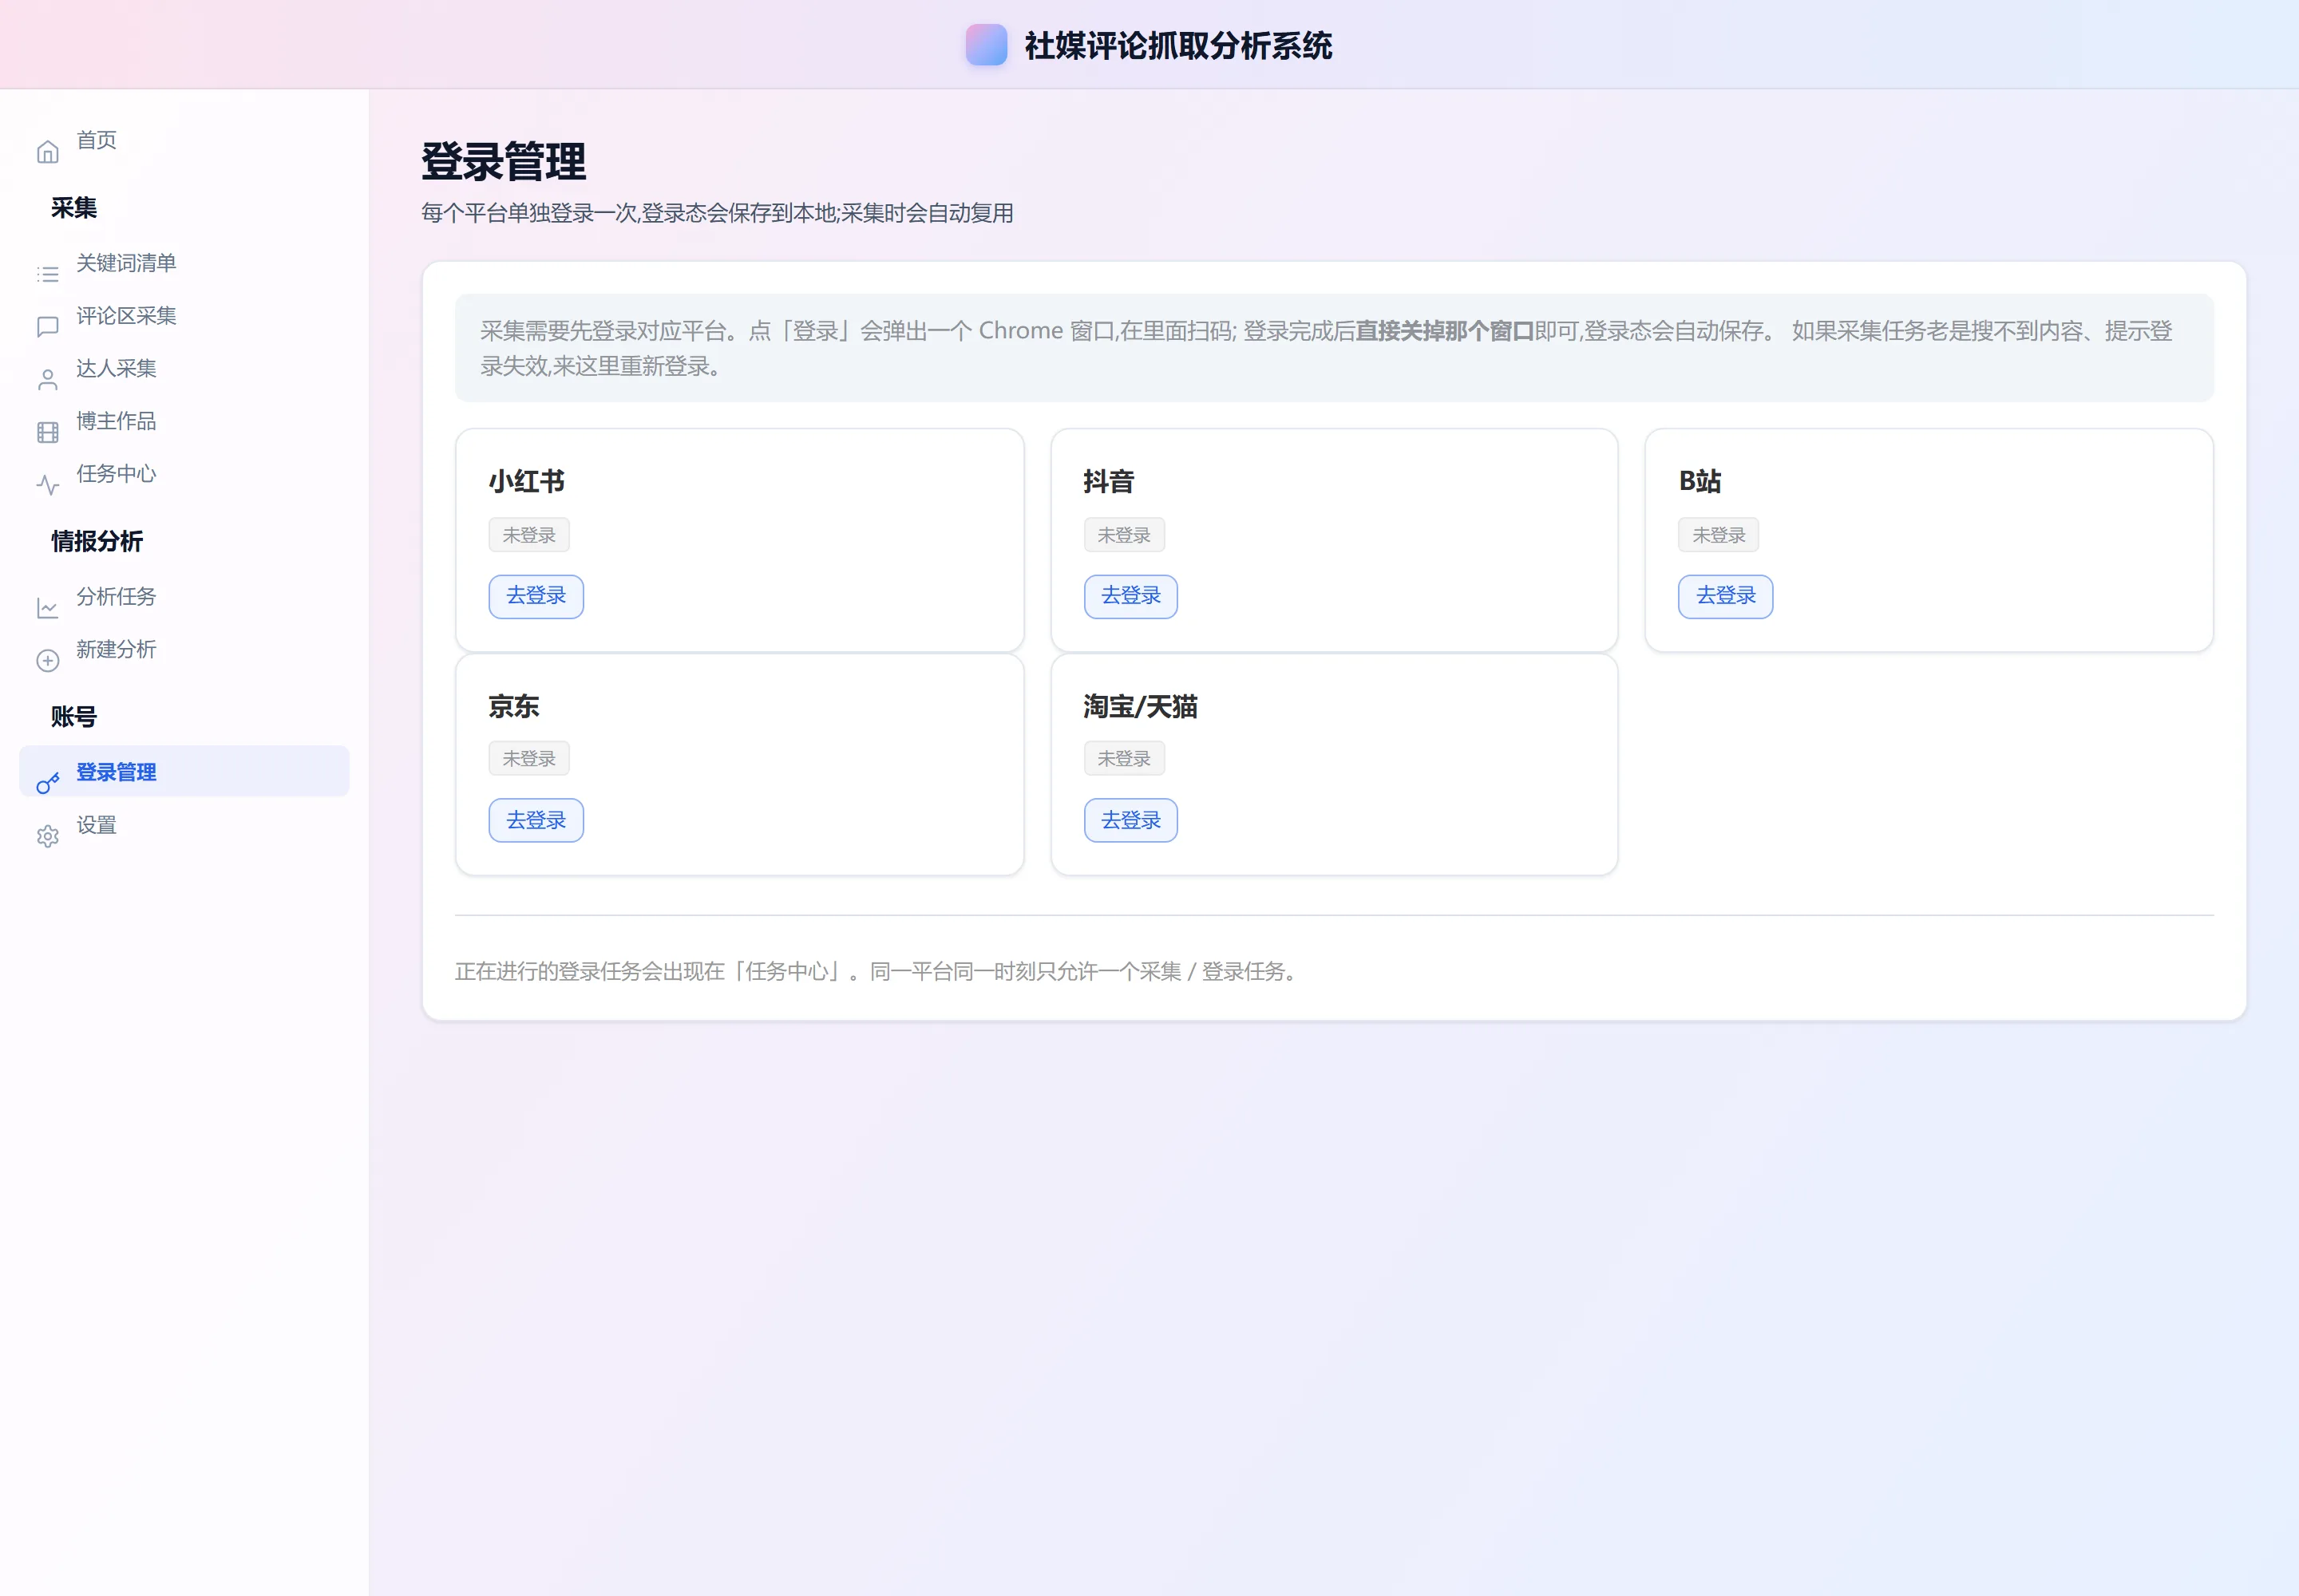Click the gradient app logo in the header
This screenshot has width=2299, height=1596.
pyautogui.click(x=985, y=45)
